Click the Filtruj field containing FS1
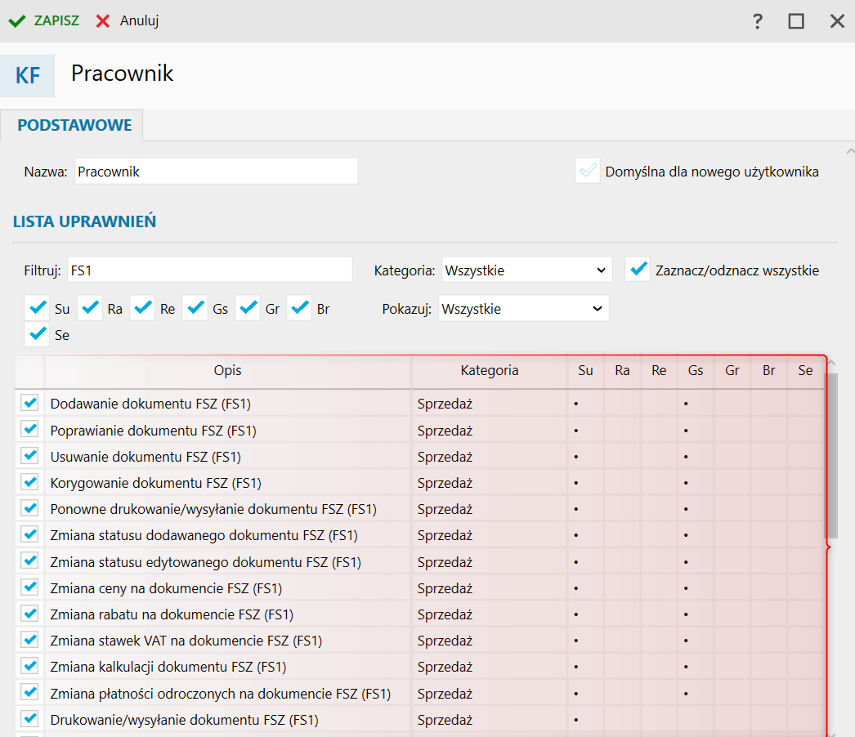855x737 pixels. pyautogui.click(x=210, y=270)
